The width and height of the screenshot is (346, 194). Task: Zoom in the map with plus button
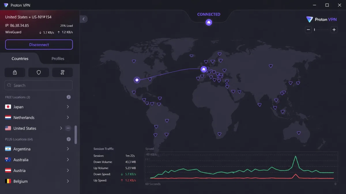point(334,30)
